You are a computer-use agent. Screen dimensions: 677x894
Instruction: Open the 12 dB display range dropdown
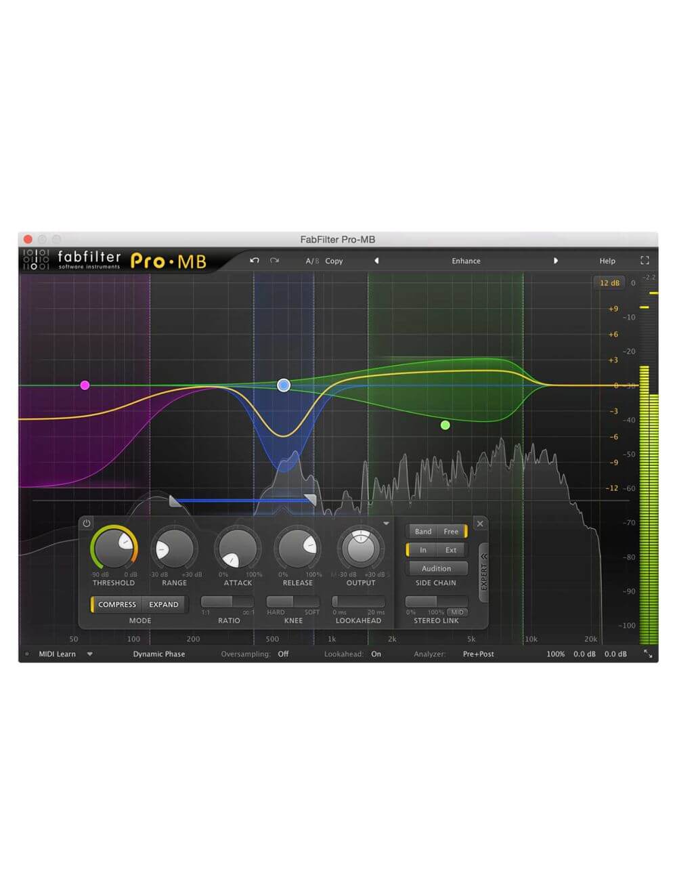tap(609, 283)
